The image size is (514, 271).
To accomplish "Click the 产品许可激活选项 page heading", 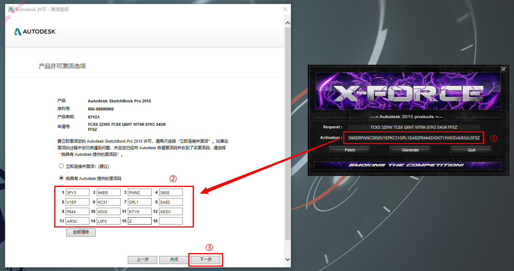I will click(x=62, y=66).
